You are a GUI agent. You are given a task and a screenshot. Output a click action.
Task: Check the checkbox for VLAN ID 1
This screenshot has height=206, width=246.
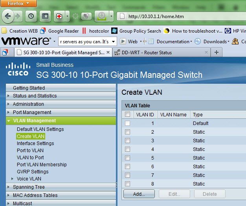[x=128, y=123]
